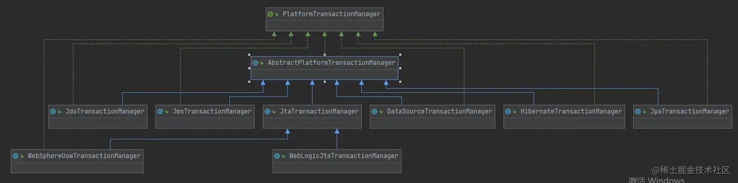
Task: Select the DataSourceTransactionManager node label
Action: click(x=440, y=111)
